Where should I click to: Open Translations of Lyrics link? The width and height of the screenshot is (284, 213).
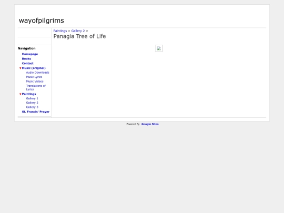(x=36, y=87)
